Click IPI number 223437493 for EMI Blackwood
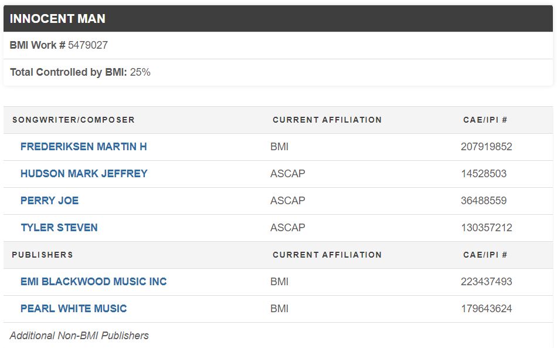The height and width of the screenshot is (348, 557). click(x=486, y=282)
